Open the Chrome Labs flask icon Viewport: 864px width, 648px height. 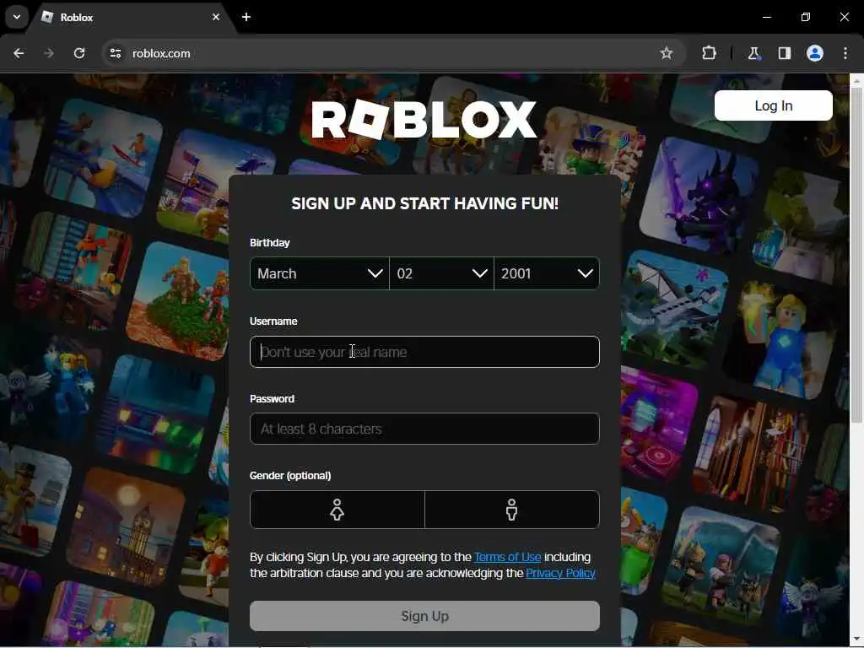(x=753, y=53)
